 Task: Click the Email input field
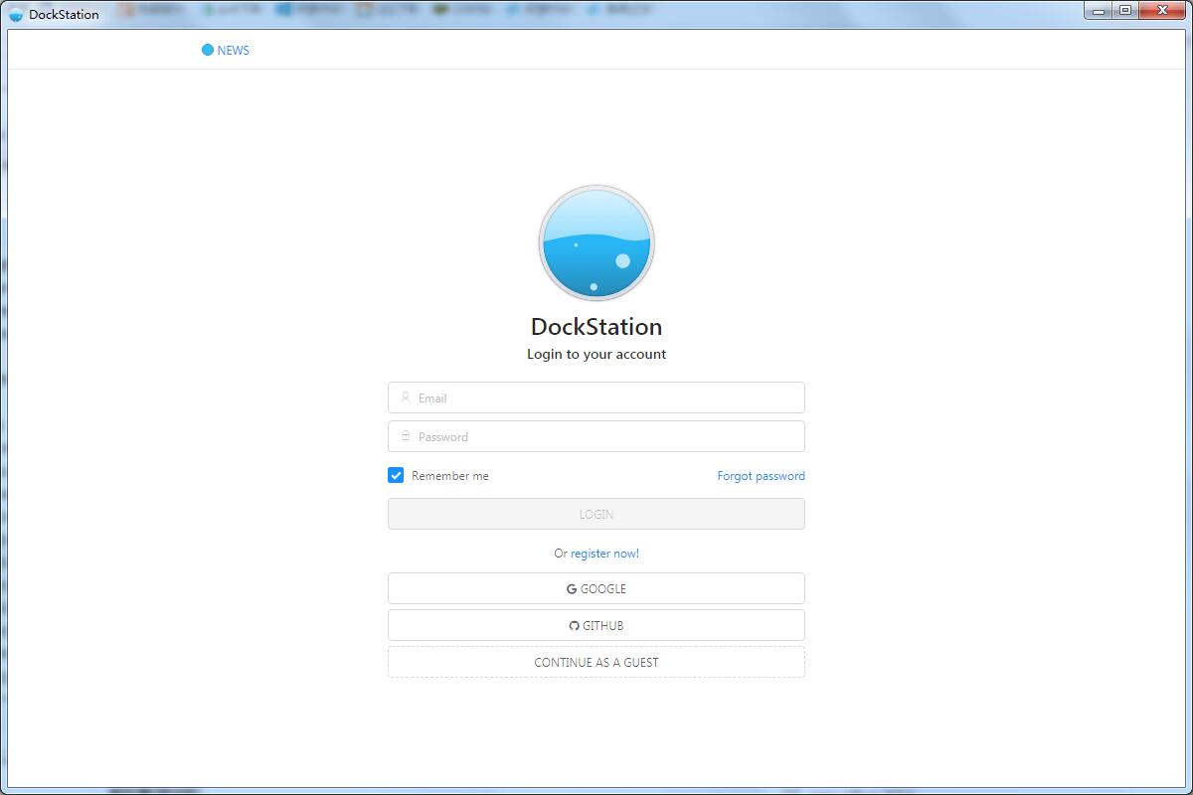(x=596, y=397)
